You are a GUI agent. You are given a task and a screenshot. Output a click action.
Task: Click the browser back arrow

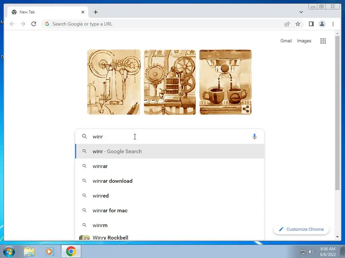(x=12, y=24)
